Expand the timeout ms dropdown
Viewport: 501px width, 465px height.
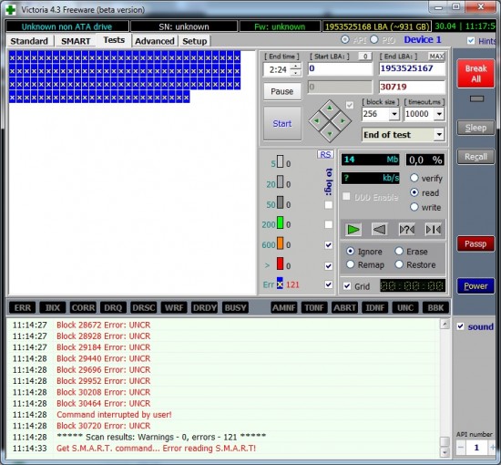439,114
